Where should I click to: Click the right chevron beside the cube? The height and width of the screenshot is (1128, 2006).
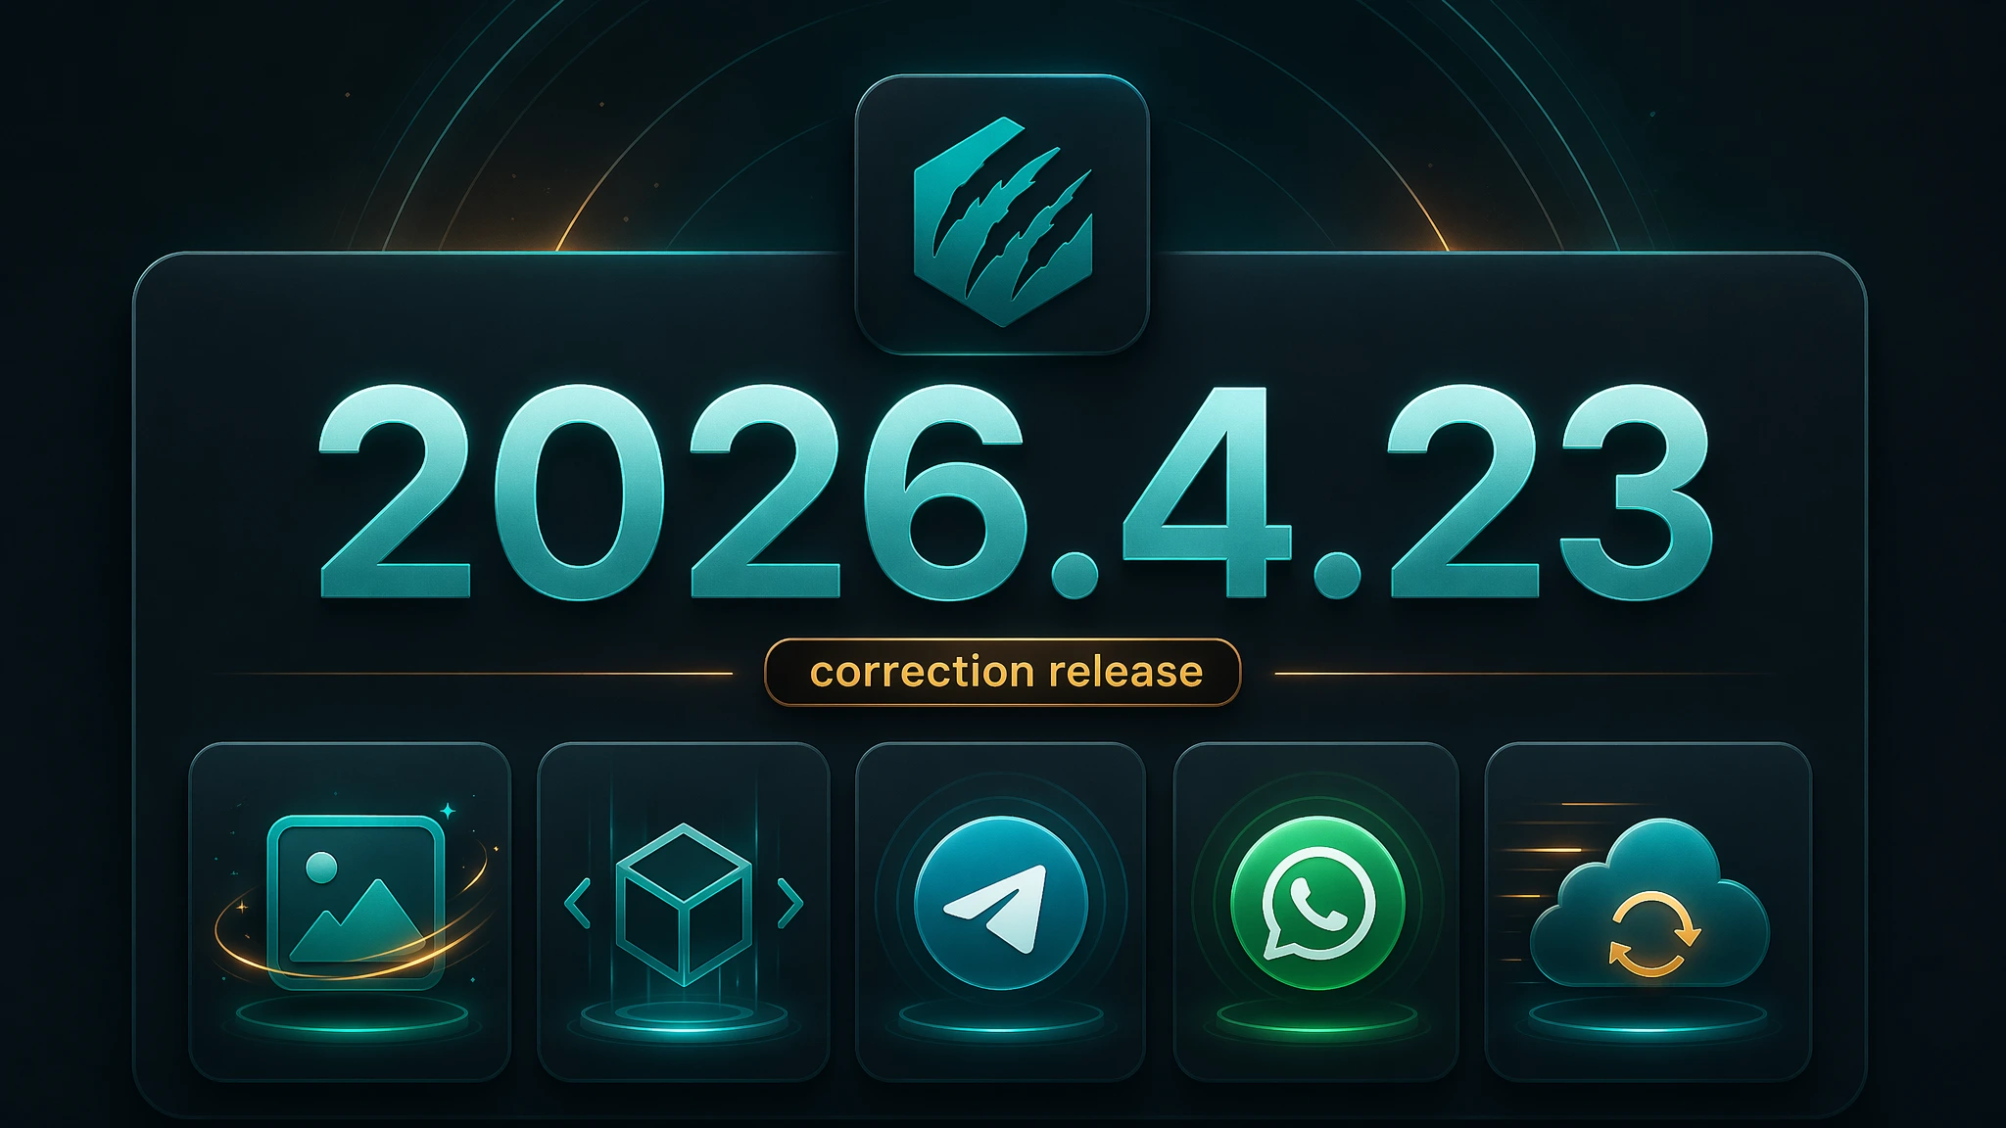pyautogui.click(x=789, y=903)
